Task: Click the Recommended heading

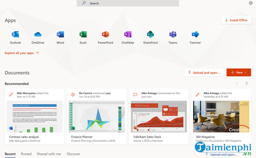Action: pyautogui.click(x=17, y=84)
